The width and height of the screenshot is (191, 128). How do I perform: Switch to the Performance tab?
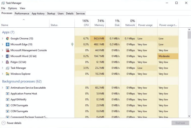[22, 13]
